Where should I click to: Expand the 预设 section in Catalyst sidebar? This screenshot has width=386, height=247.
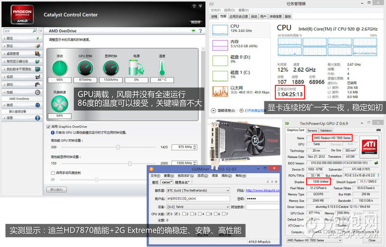[x=22, y=46]
